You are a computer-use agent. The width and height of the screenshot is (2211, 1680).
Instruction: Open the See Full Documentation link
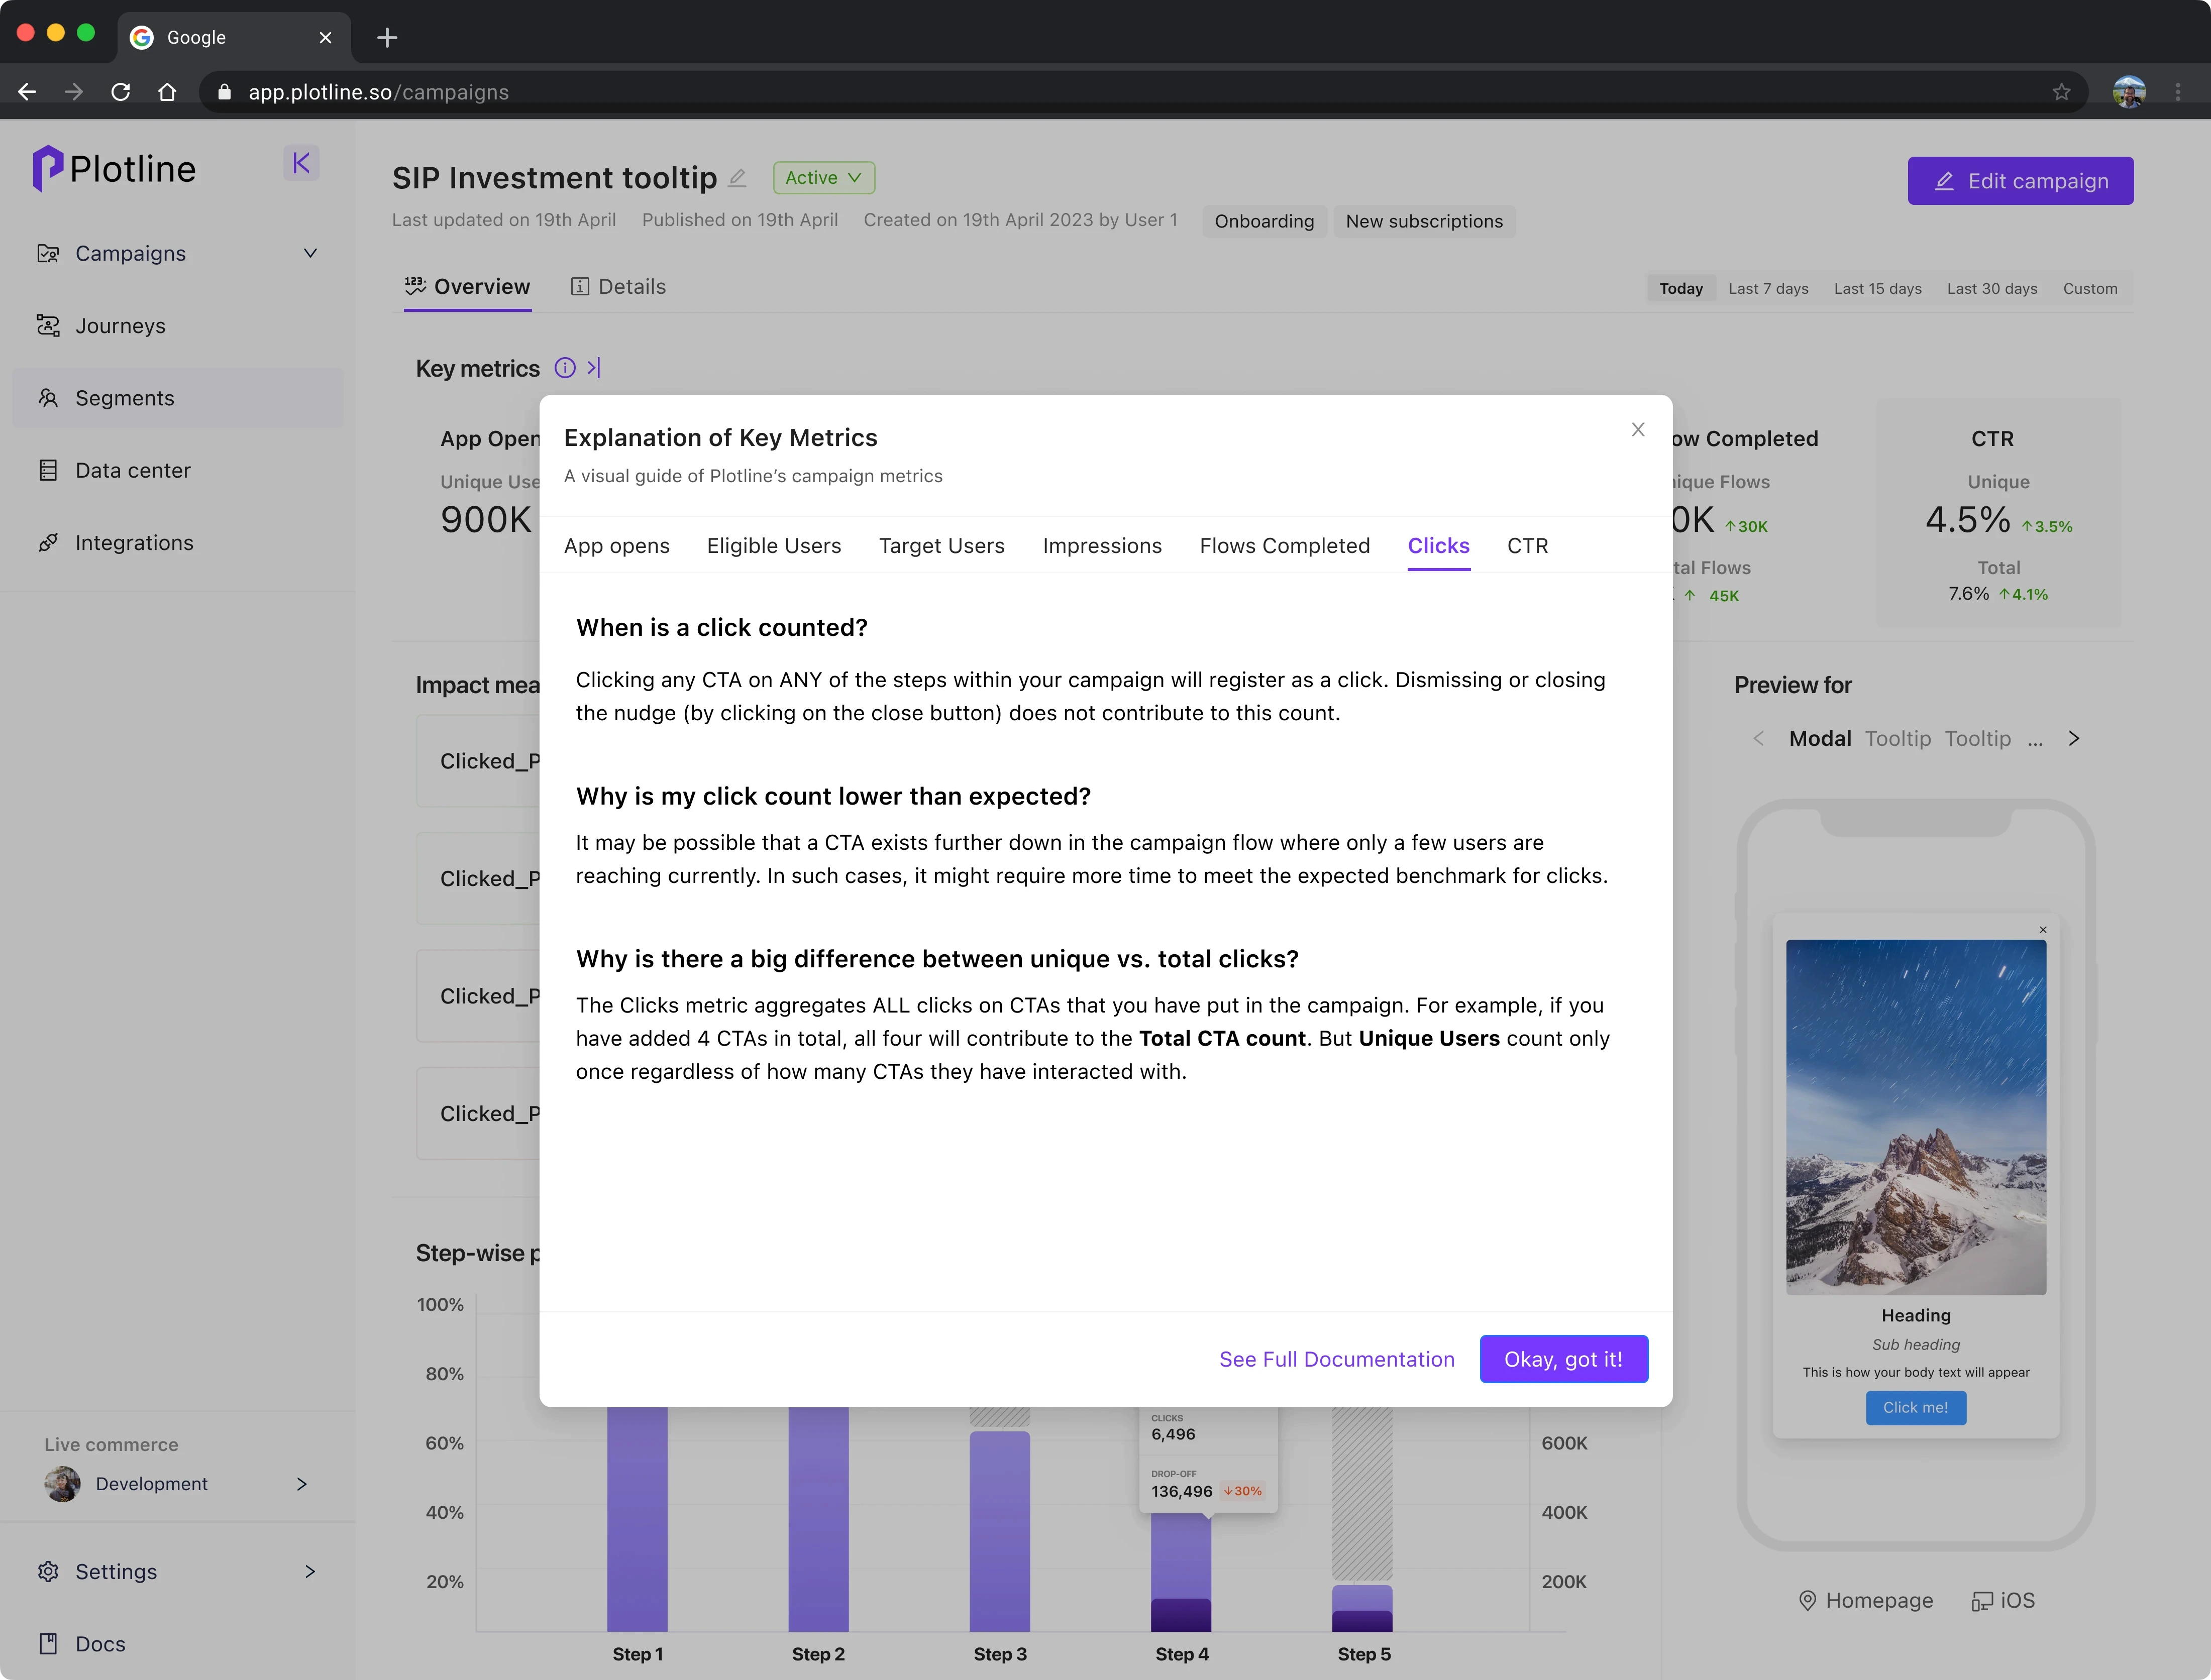coord(1336,1359)
